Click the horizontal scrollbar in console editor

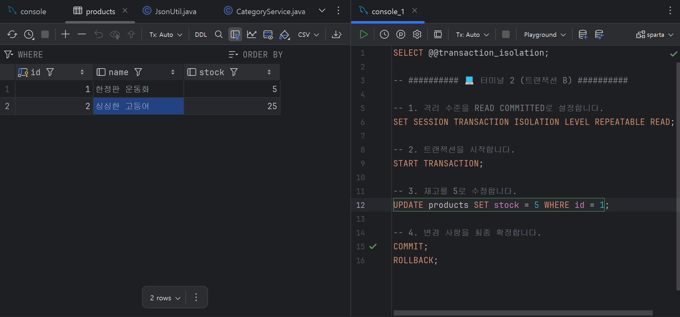523,313
